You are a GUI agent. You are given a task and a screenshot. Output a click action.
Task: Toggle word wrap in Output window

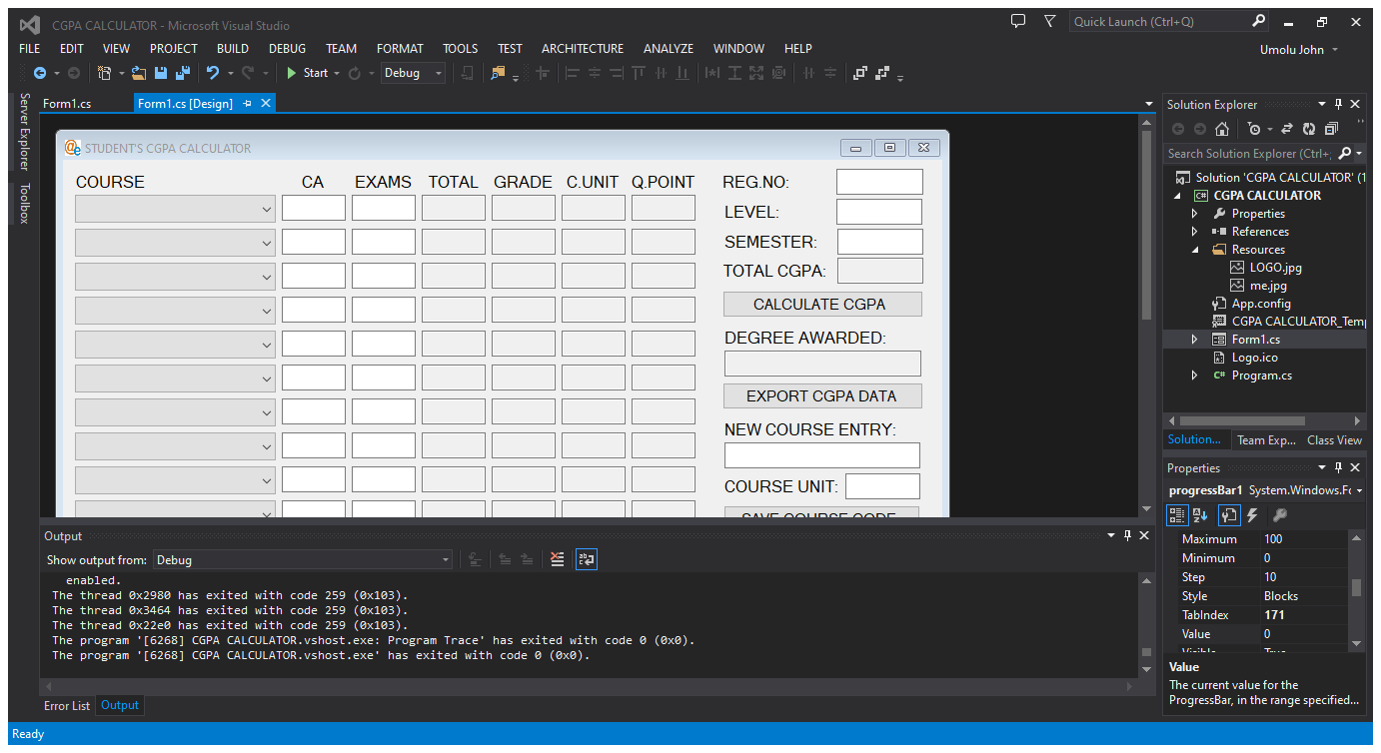click(x=587, y=560)
